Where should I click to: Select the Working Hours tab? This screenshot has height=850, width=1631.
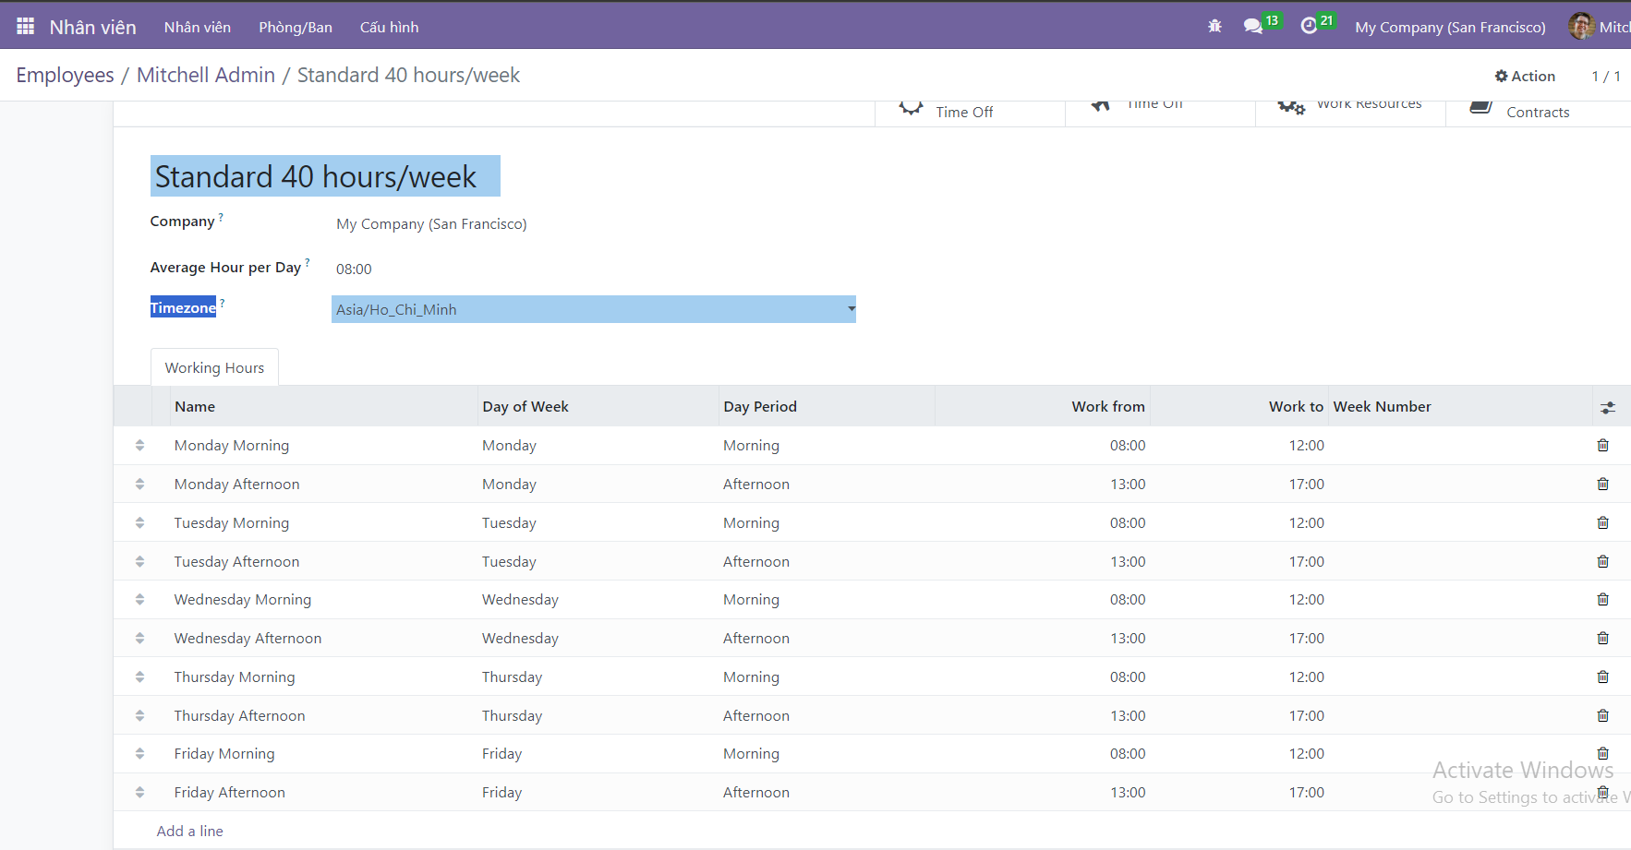(x=214, y=368)
